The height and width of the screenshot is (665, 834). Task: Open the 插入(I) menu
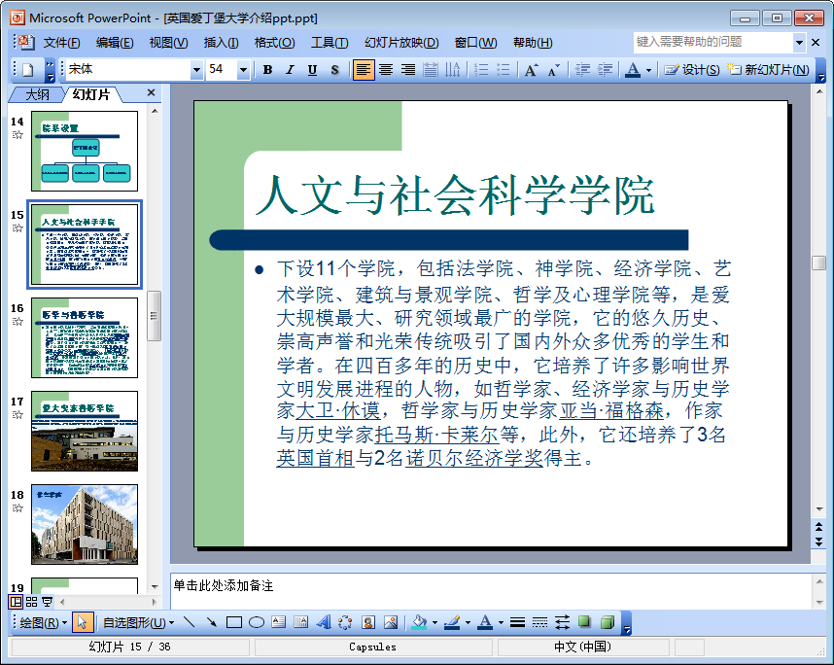coord(222,43)
